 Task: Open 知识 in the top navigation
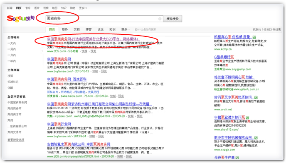(64, 8)
